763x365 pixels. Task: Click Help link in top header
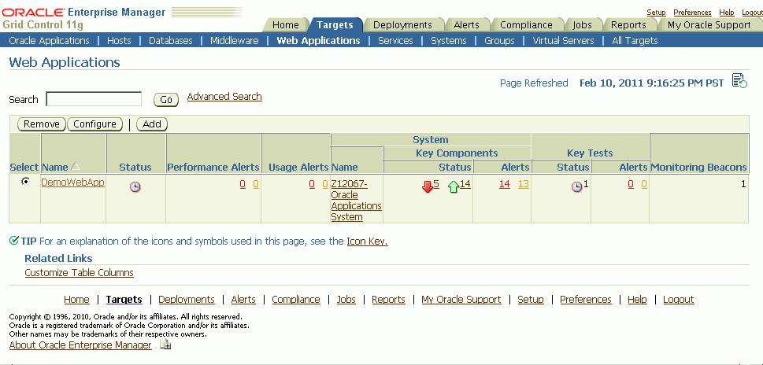(x=727, y=13)
